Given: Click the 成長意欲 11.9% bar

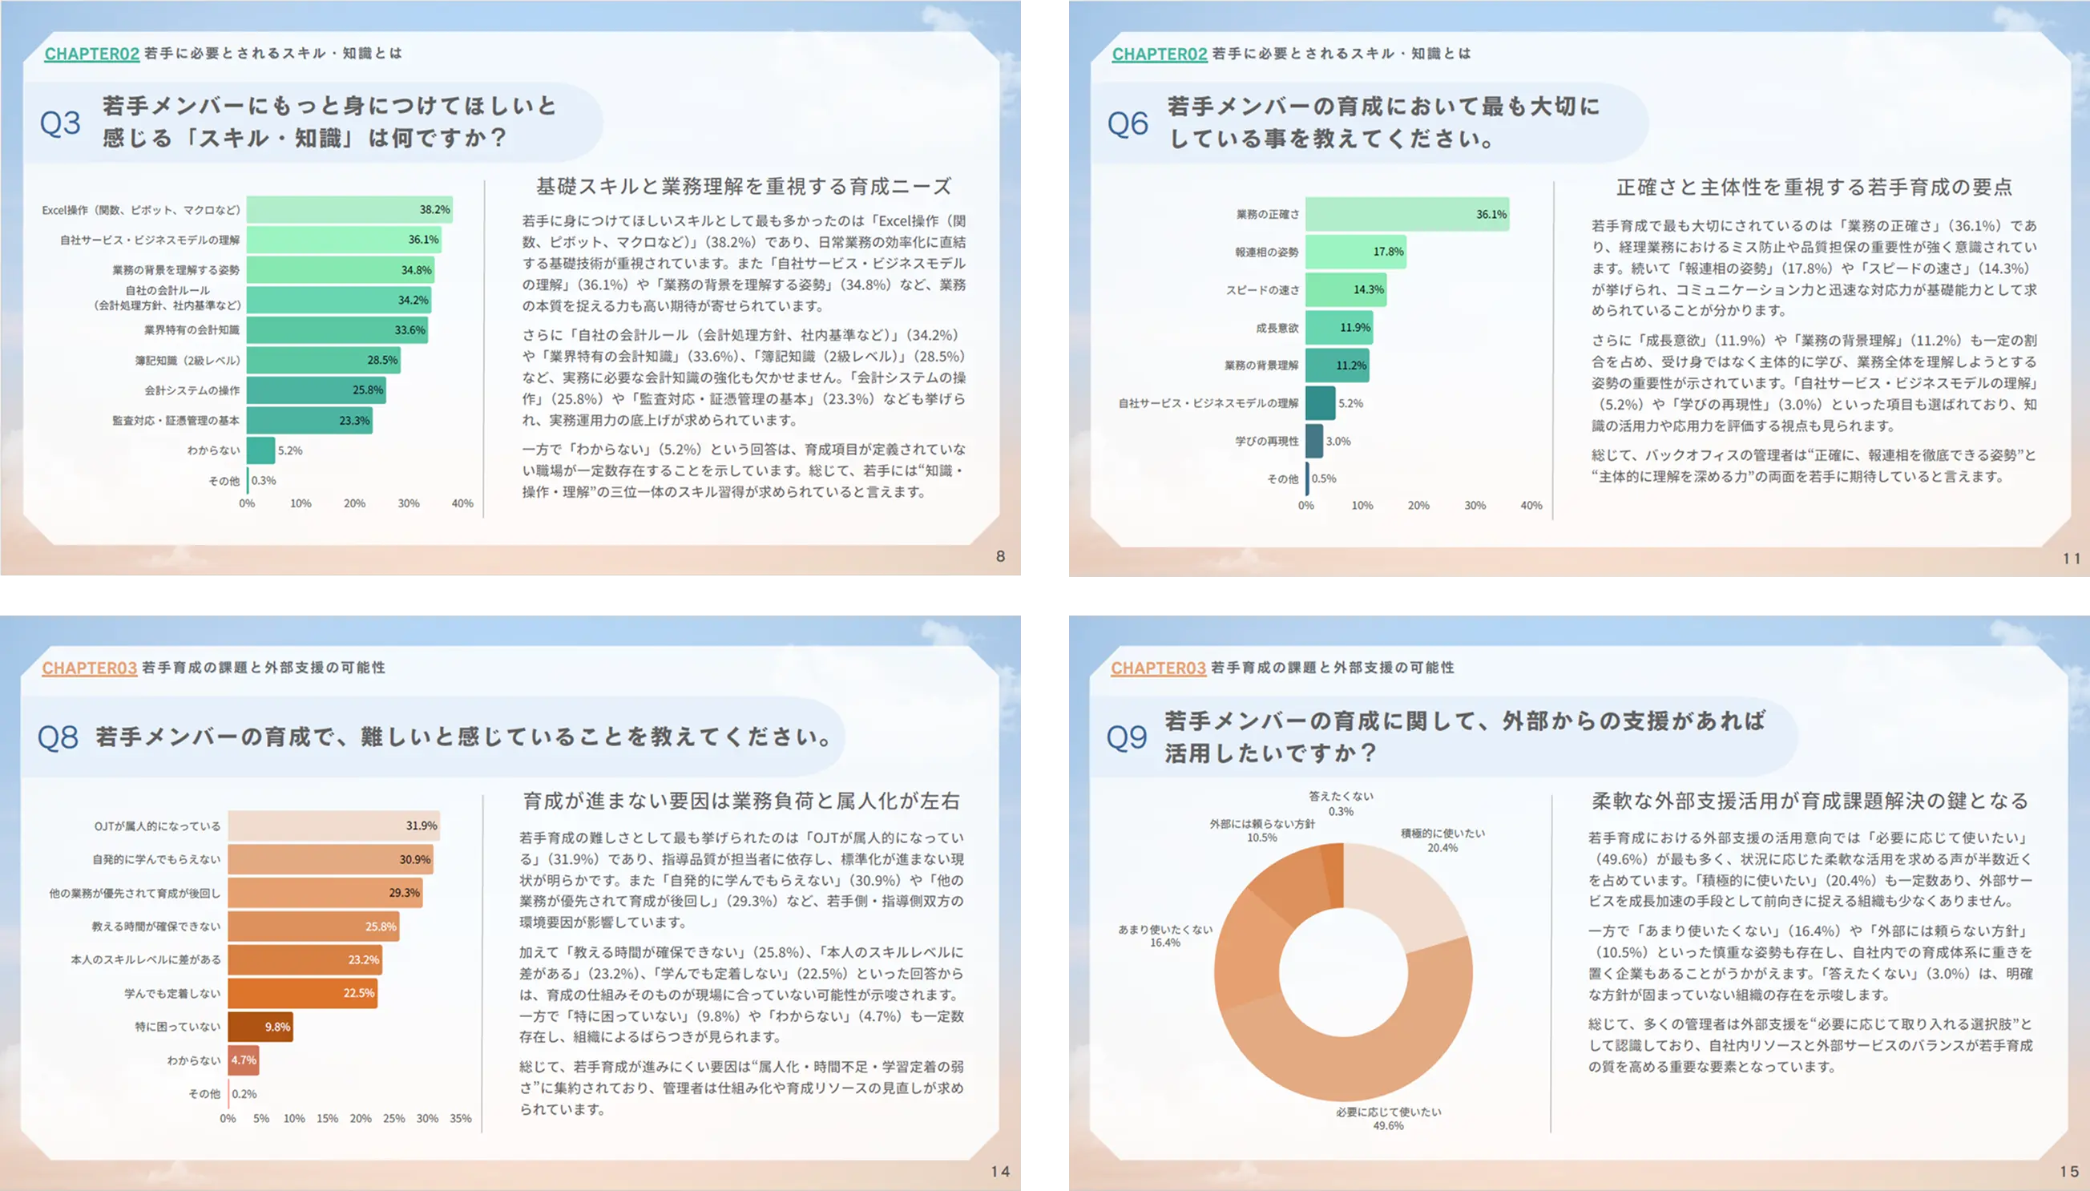Looking at the screenshot, I should [1339, 327].
